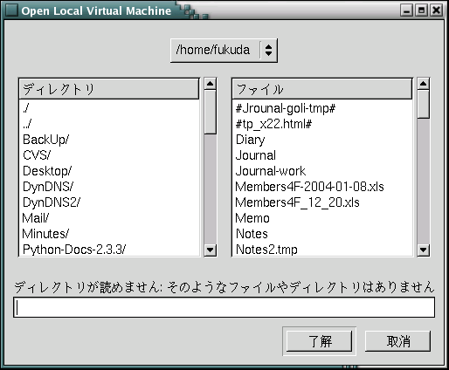Click directory list scroll up arrow
The image size is (449, 370).
(x=210, y=84)
